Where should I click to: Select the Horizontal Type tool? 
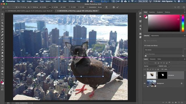click(x=2, y=62)
